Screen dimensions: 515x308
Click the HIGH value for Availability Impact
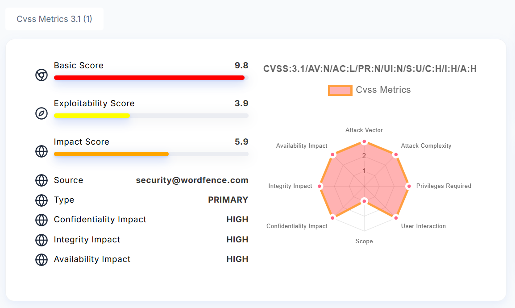click(x=237, y=259)
